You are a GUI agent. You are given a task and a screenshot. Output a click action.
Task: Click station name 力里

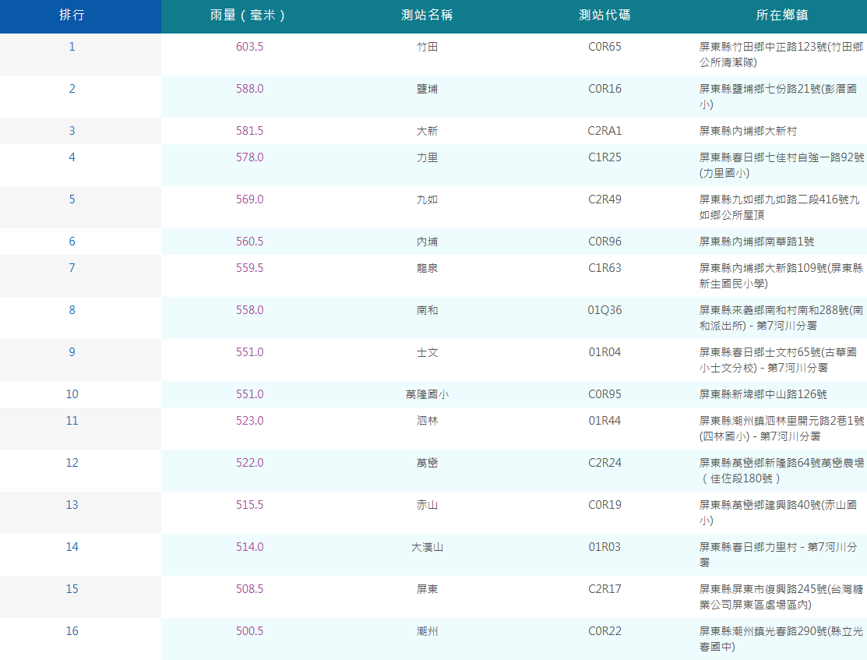(x=427, y=157)
